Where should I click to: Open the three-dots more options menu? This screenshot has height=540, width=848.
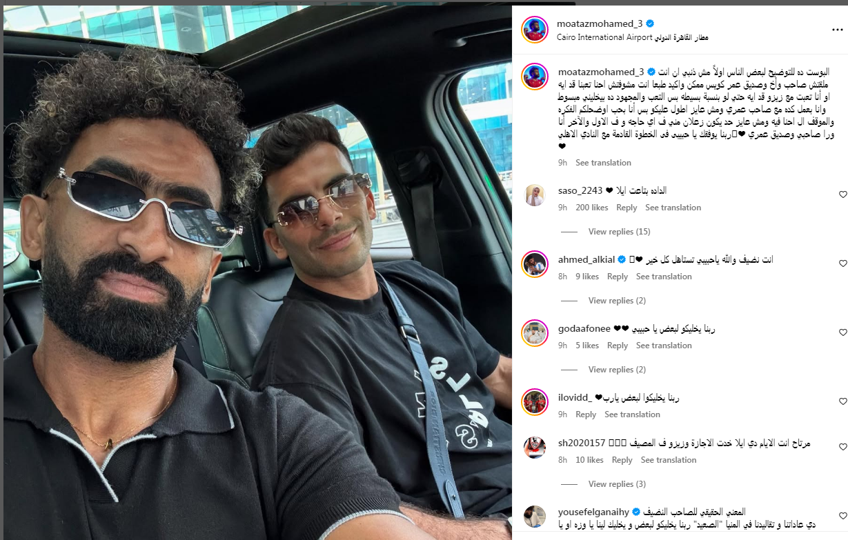pos(837,30)
